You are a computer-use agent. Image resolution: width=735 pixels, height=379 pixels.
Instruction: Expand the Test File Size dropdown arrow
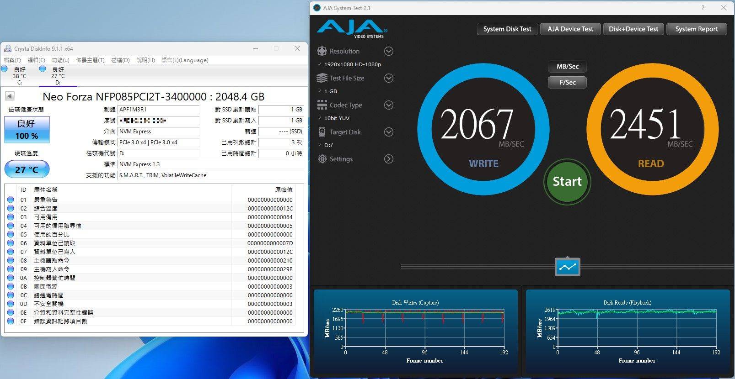[x=389, y=78]
